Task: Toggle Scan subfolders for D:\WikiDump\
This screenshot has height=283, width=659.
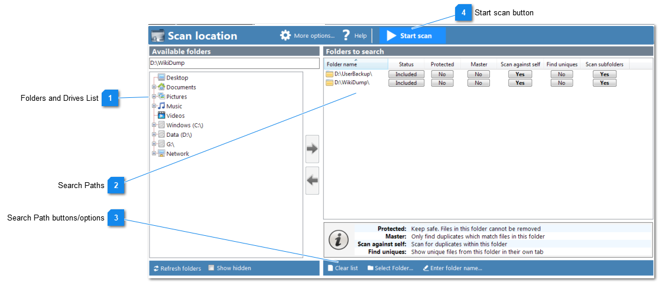Action: pos(605,83)
